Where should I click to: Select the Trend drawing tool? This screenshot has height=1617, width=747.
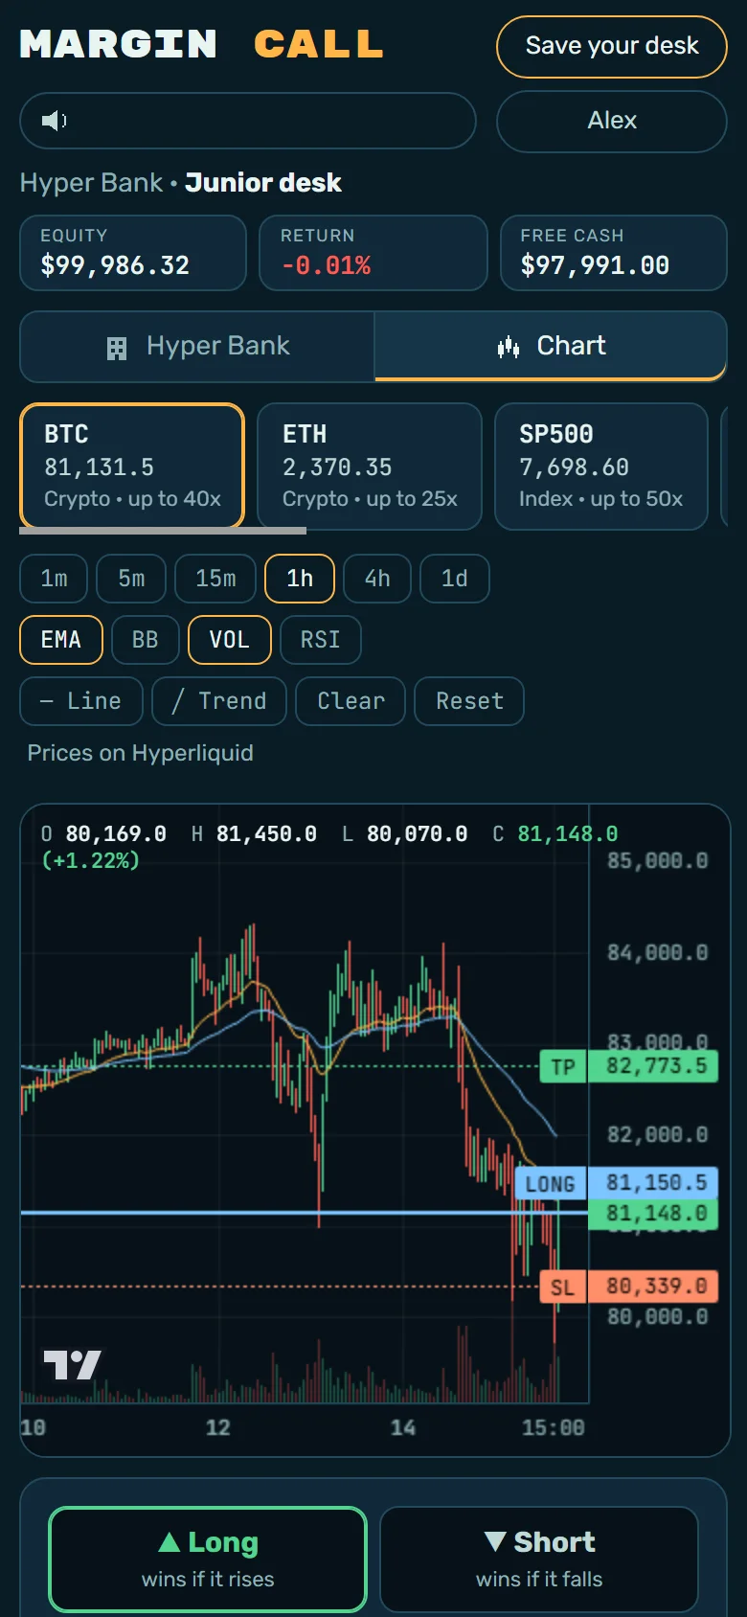coord(219,701)
